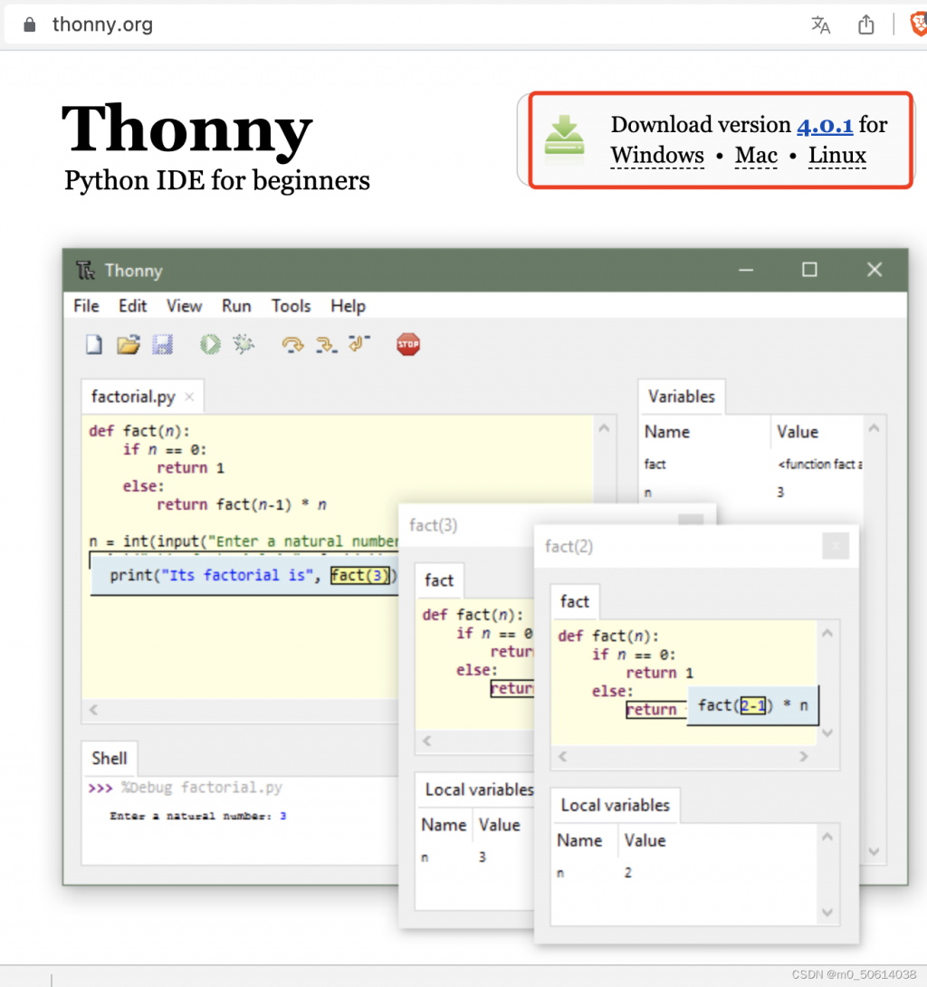Click the New file icon in the Thonny toolbar
The image size is (927, 987).
(94, 344)
